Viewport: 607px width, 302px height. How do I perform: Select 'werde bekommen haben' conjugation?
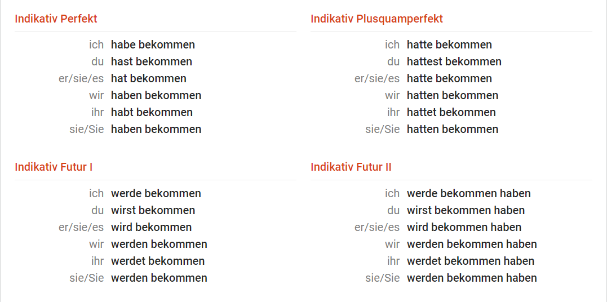pyautogui.click(x=469, y=193)
